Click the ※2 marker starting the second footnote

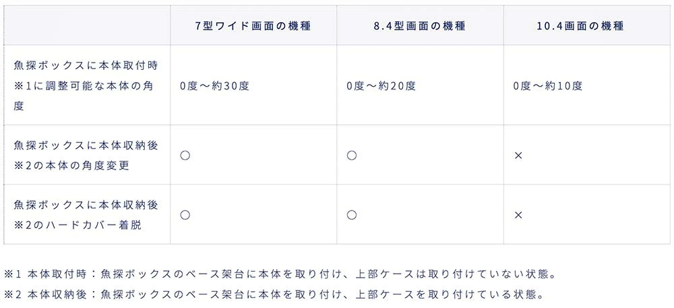click(x=13, y=294)
